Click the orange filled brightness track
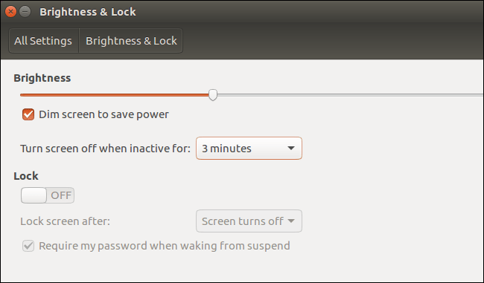 pyautogui.click(x=114, y=95)
